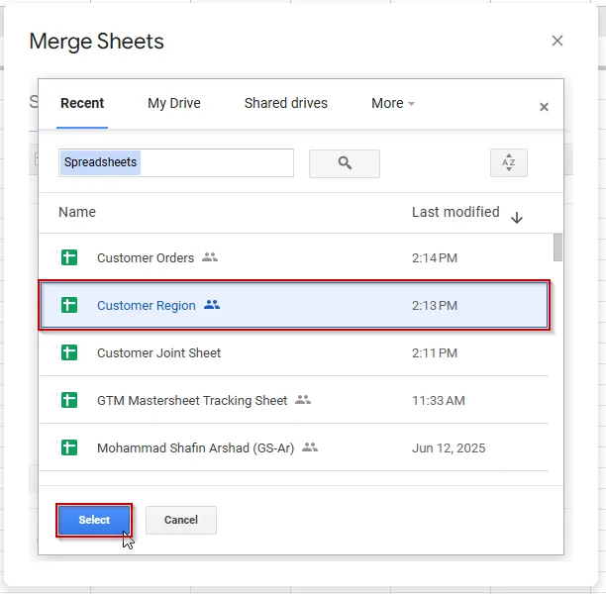Click the Name column header
Viewport: 606px width, 594px height.
click(77, 212)
